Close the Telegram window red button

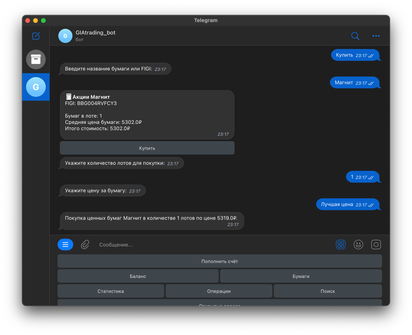28,20
